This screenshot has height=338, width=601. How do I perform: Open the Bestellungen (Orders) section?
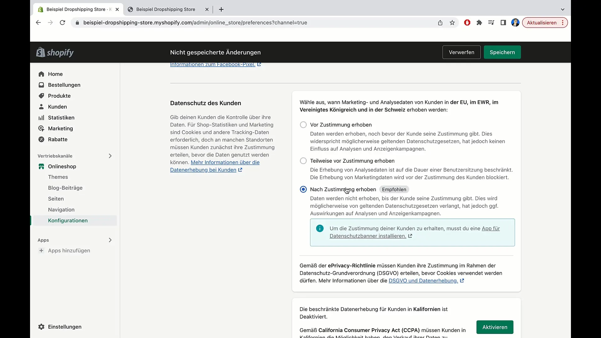[64, 84]
